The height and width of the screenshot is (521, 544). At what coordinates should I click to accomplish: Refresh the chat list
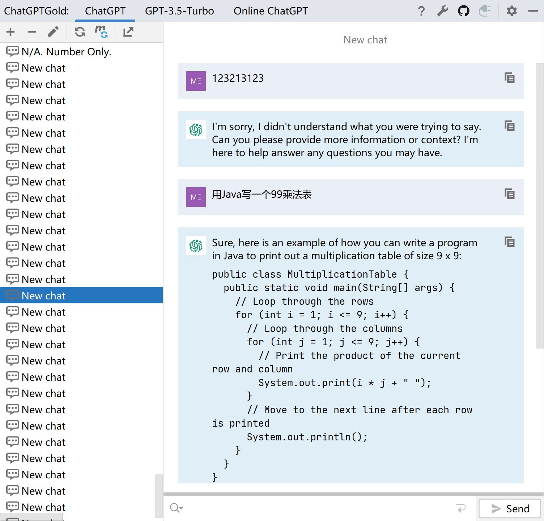click(x=79, y=32)
